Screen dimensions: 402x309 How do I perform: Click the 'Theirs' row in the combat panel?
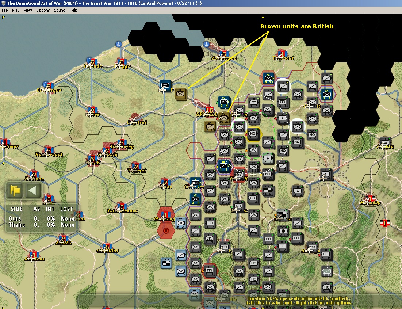pyautogui.click(x=42, y=225)
